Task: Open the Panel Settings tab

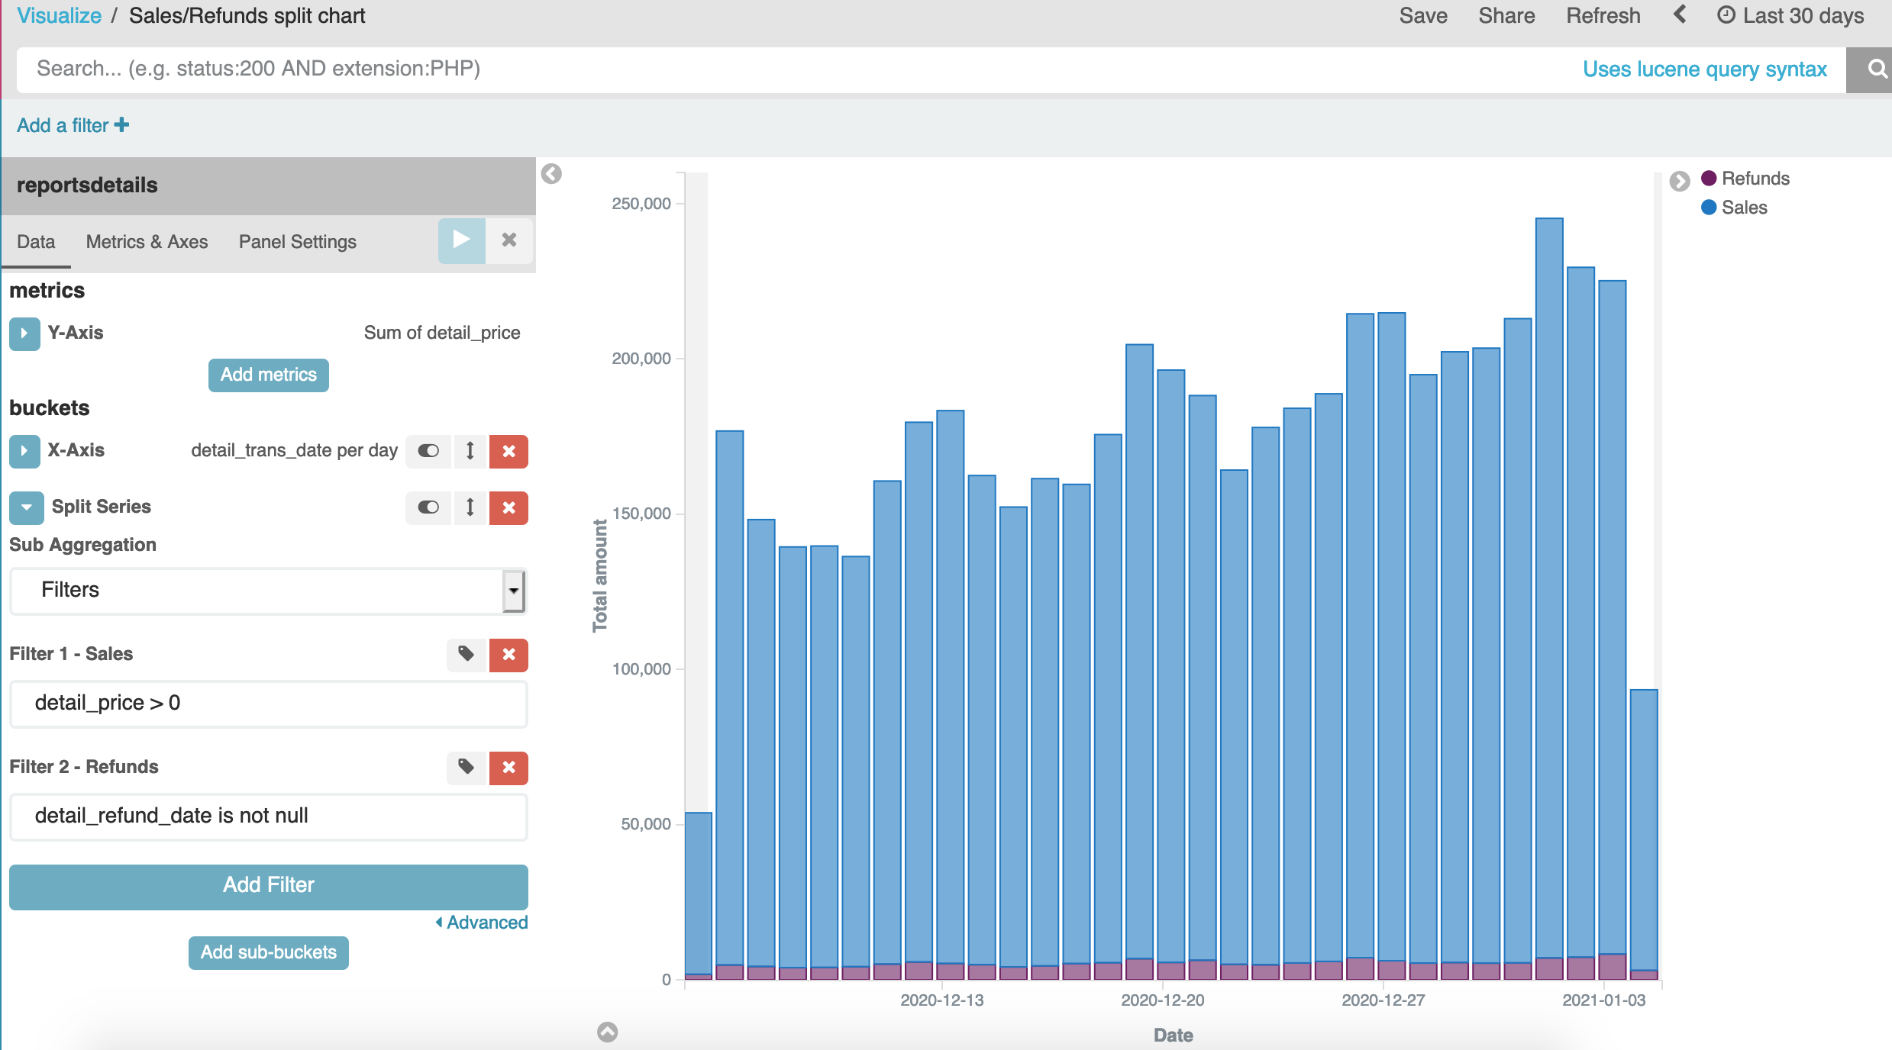Action: click(297, 242)
